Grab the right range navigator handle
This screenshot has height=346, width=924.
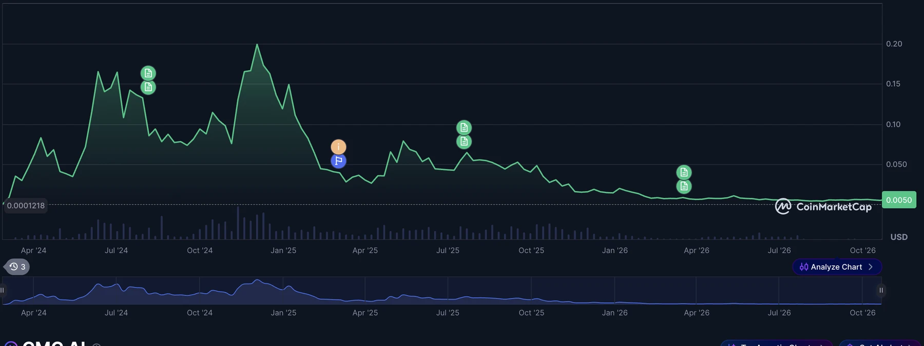(881, 291)
